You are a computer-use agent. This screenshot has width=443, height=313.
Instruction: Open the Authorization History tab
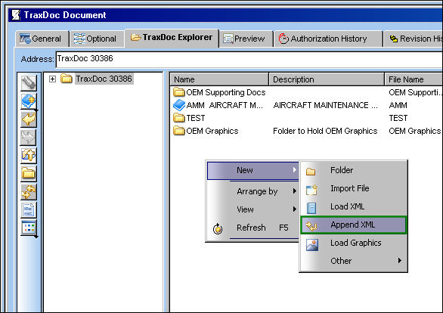coord(328,39)
